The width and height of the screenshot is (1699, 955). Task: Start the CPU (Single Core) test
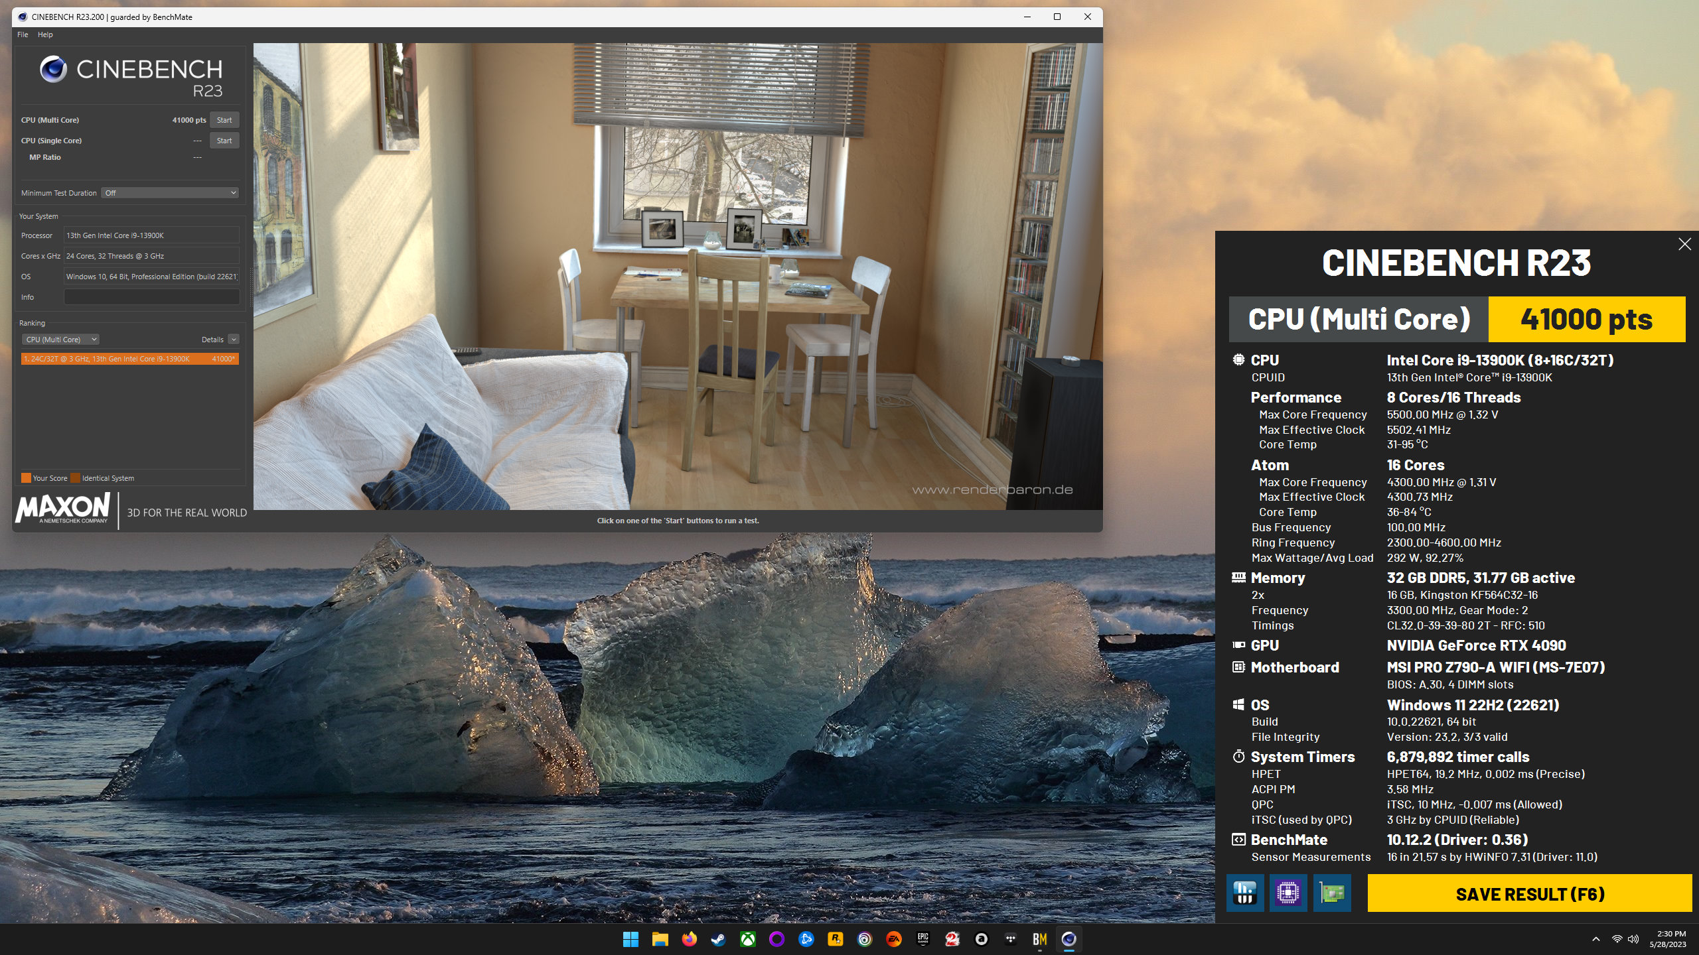[224, 141]
